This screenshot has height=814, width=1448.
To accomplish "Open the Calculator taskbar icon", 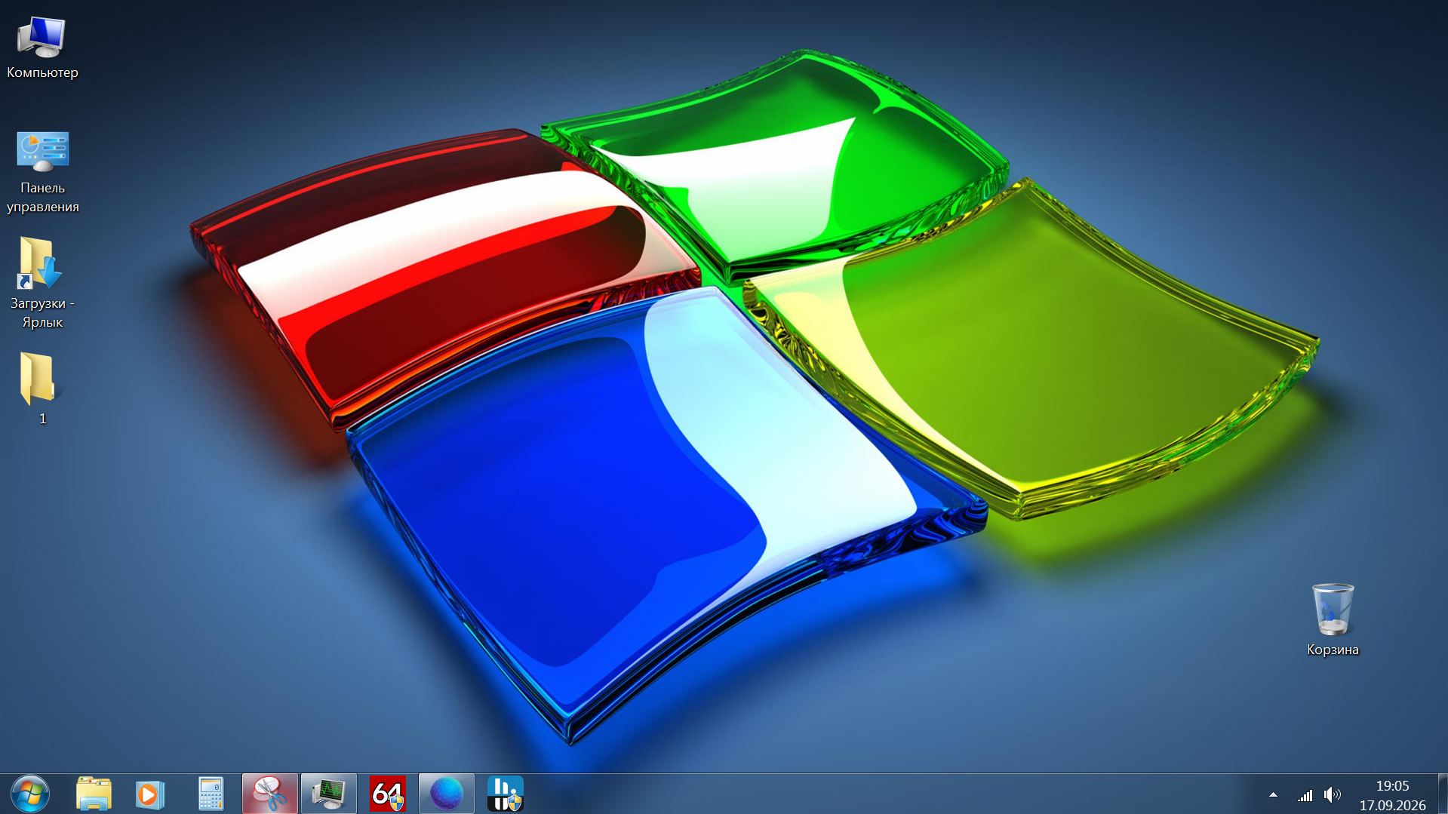I will 211,794.
